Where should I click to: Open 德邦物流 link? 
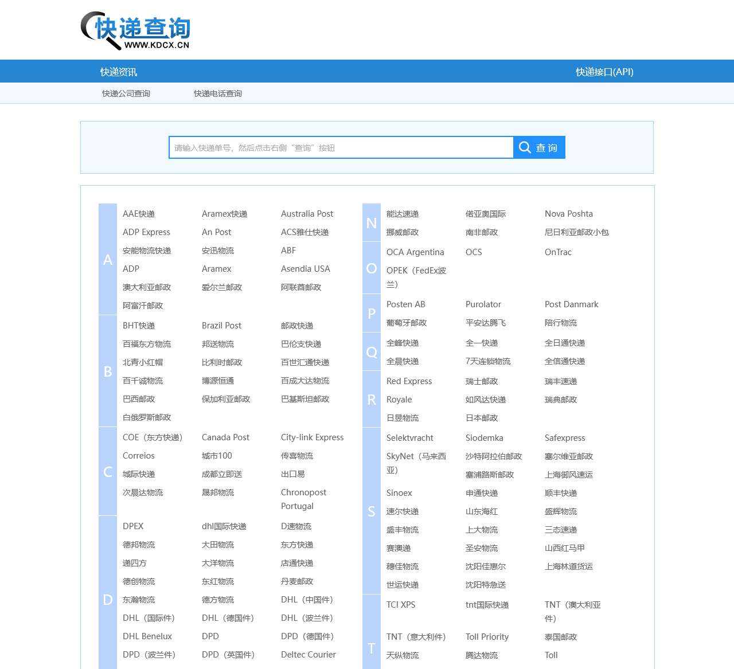(x=139, y=545)
